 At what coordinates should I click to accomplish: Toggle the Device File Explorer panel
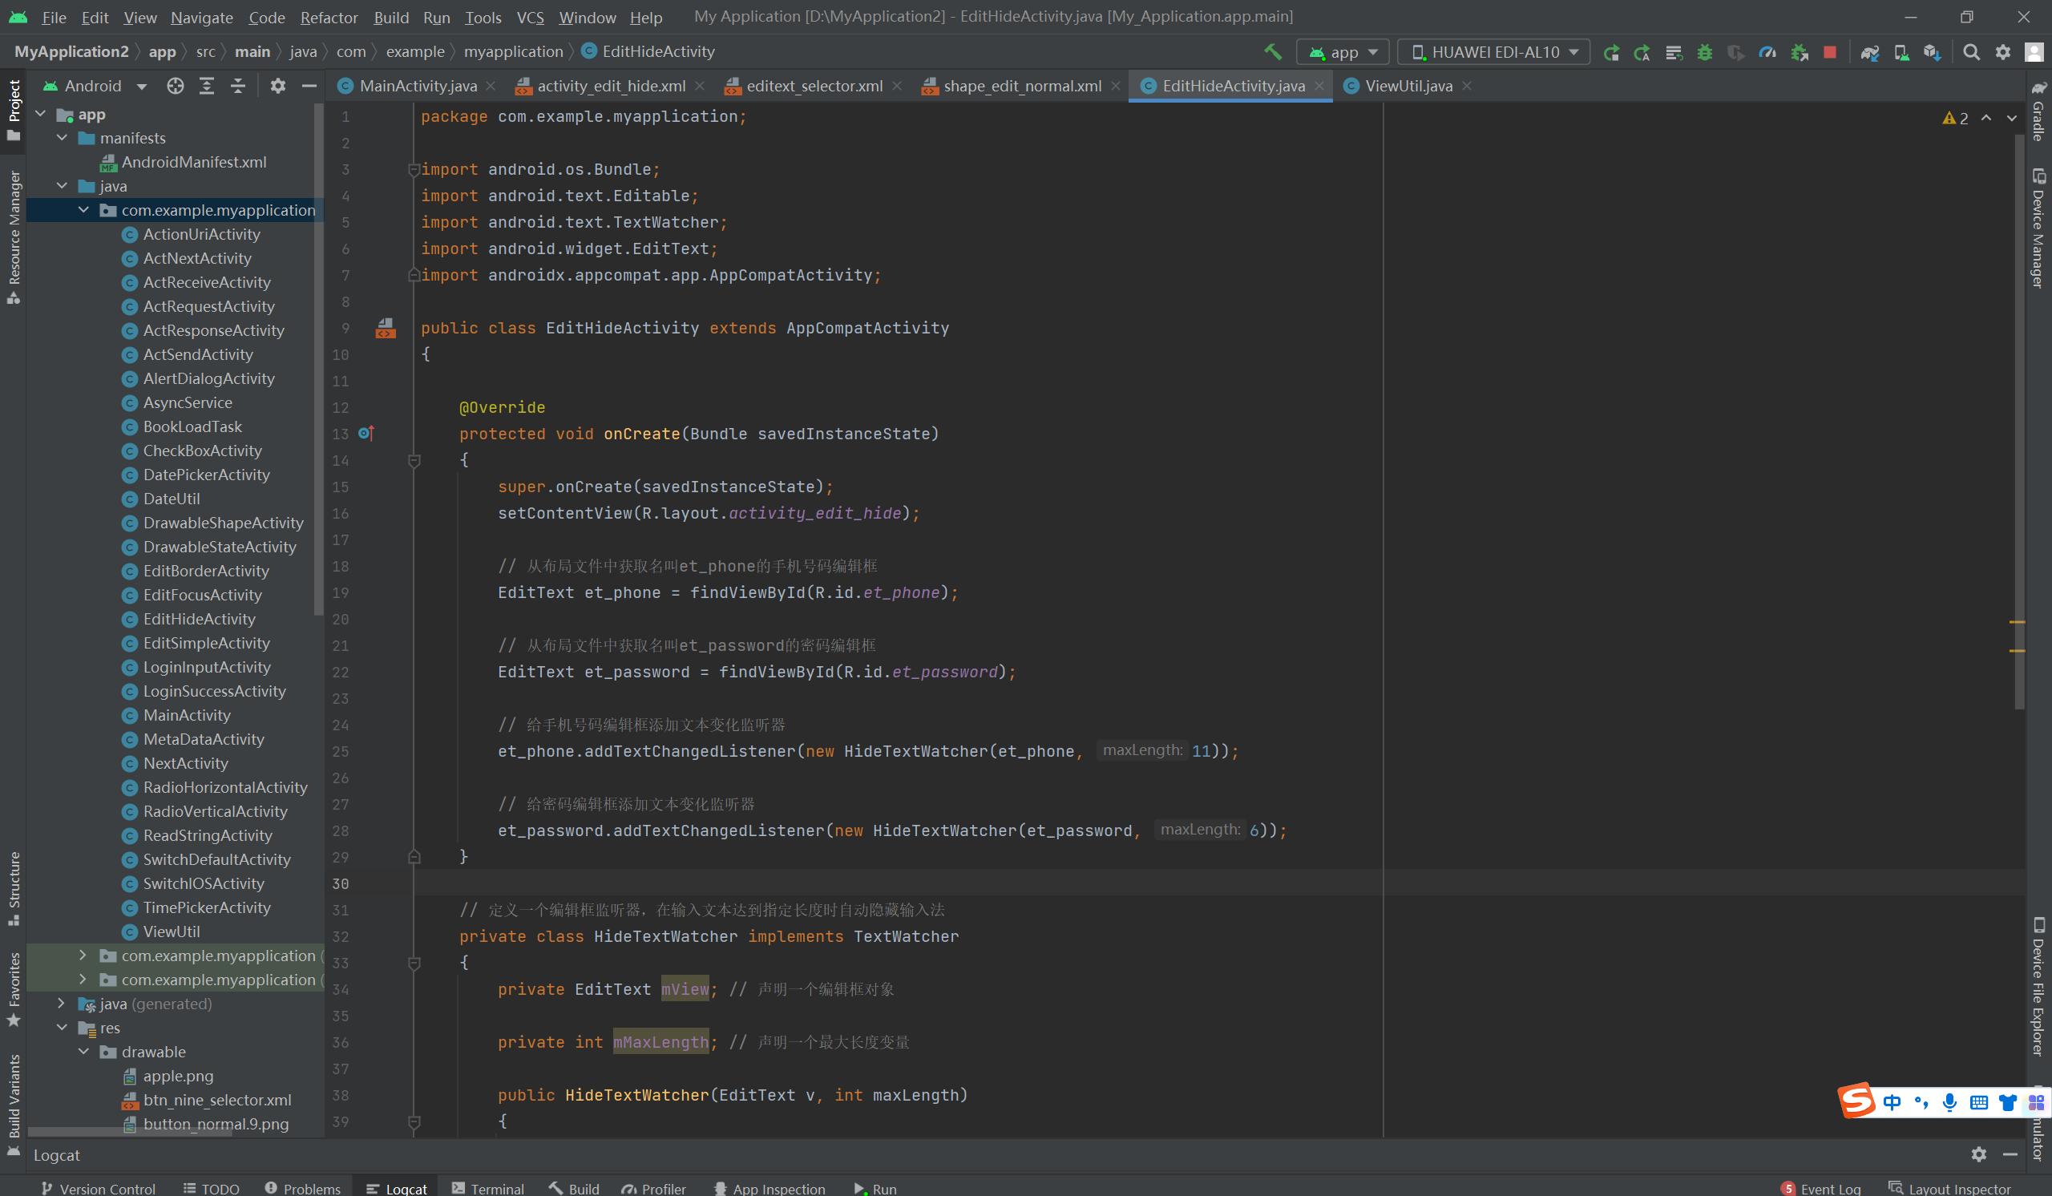[x=2038, y=985]
